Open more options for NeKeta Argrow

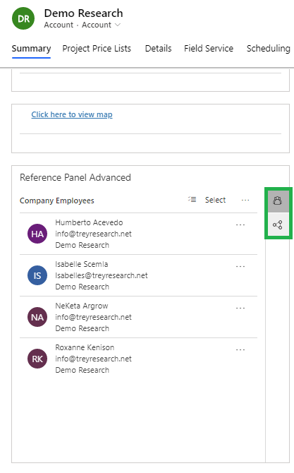pos(240,308)
